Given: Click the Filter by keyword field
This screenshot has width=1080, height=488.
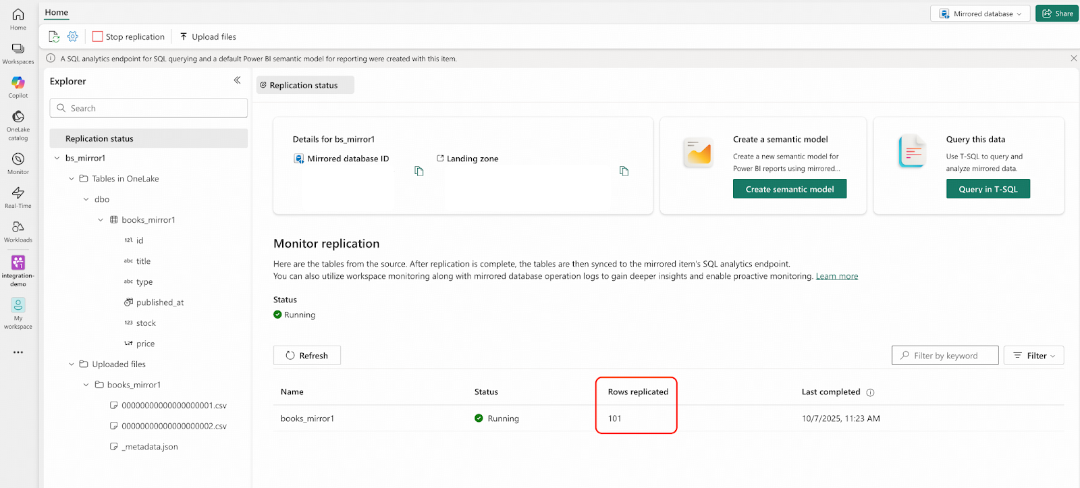Looking at the screenshot, I should pyautogui.click(x=945, y=356).
